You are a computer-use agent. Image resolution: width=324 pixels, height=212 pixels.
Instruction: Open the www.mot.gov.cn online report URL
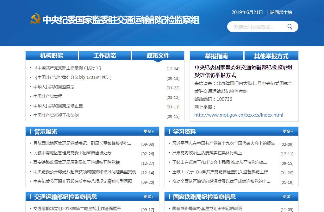(x=239, y=115)
